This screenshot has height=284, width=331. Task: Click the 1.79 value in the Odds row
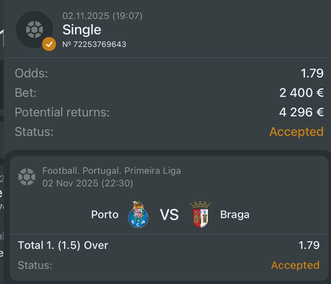[312, 73]
